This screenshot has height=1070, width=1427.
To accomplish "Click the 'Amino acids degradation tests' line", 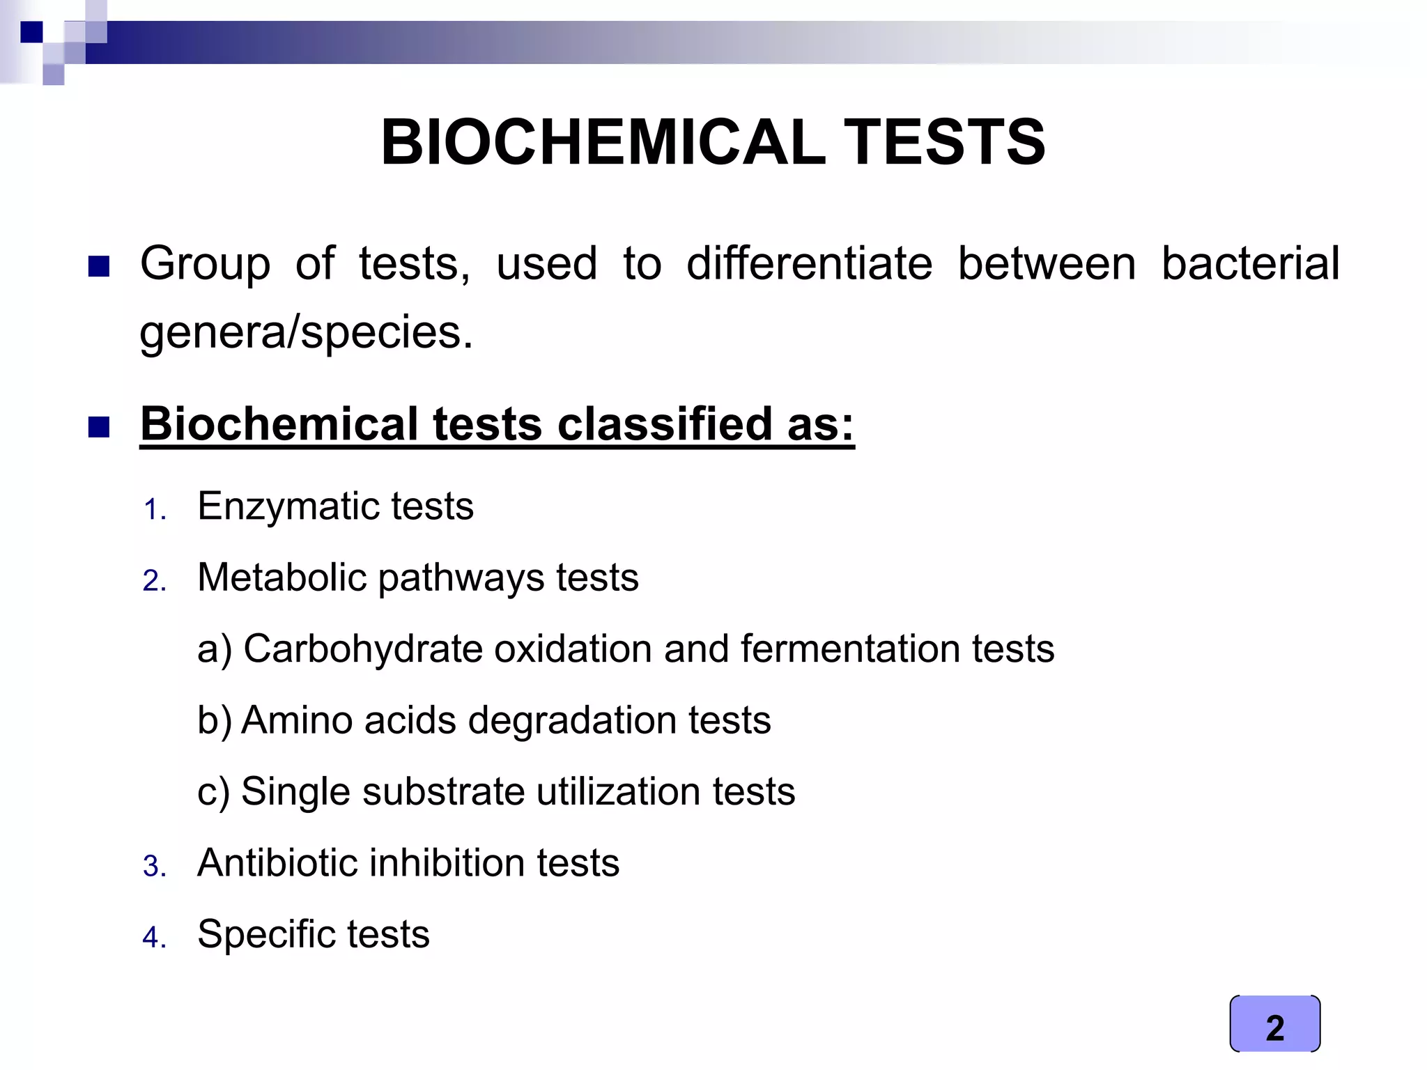I will pyautogui.click(x=484, y=720).
